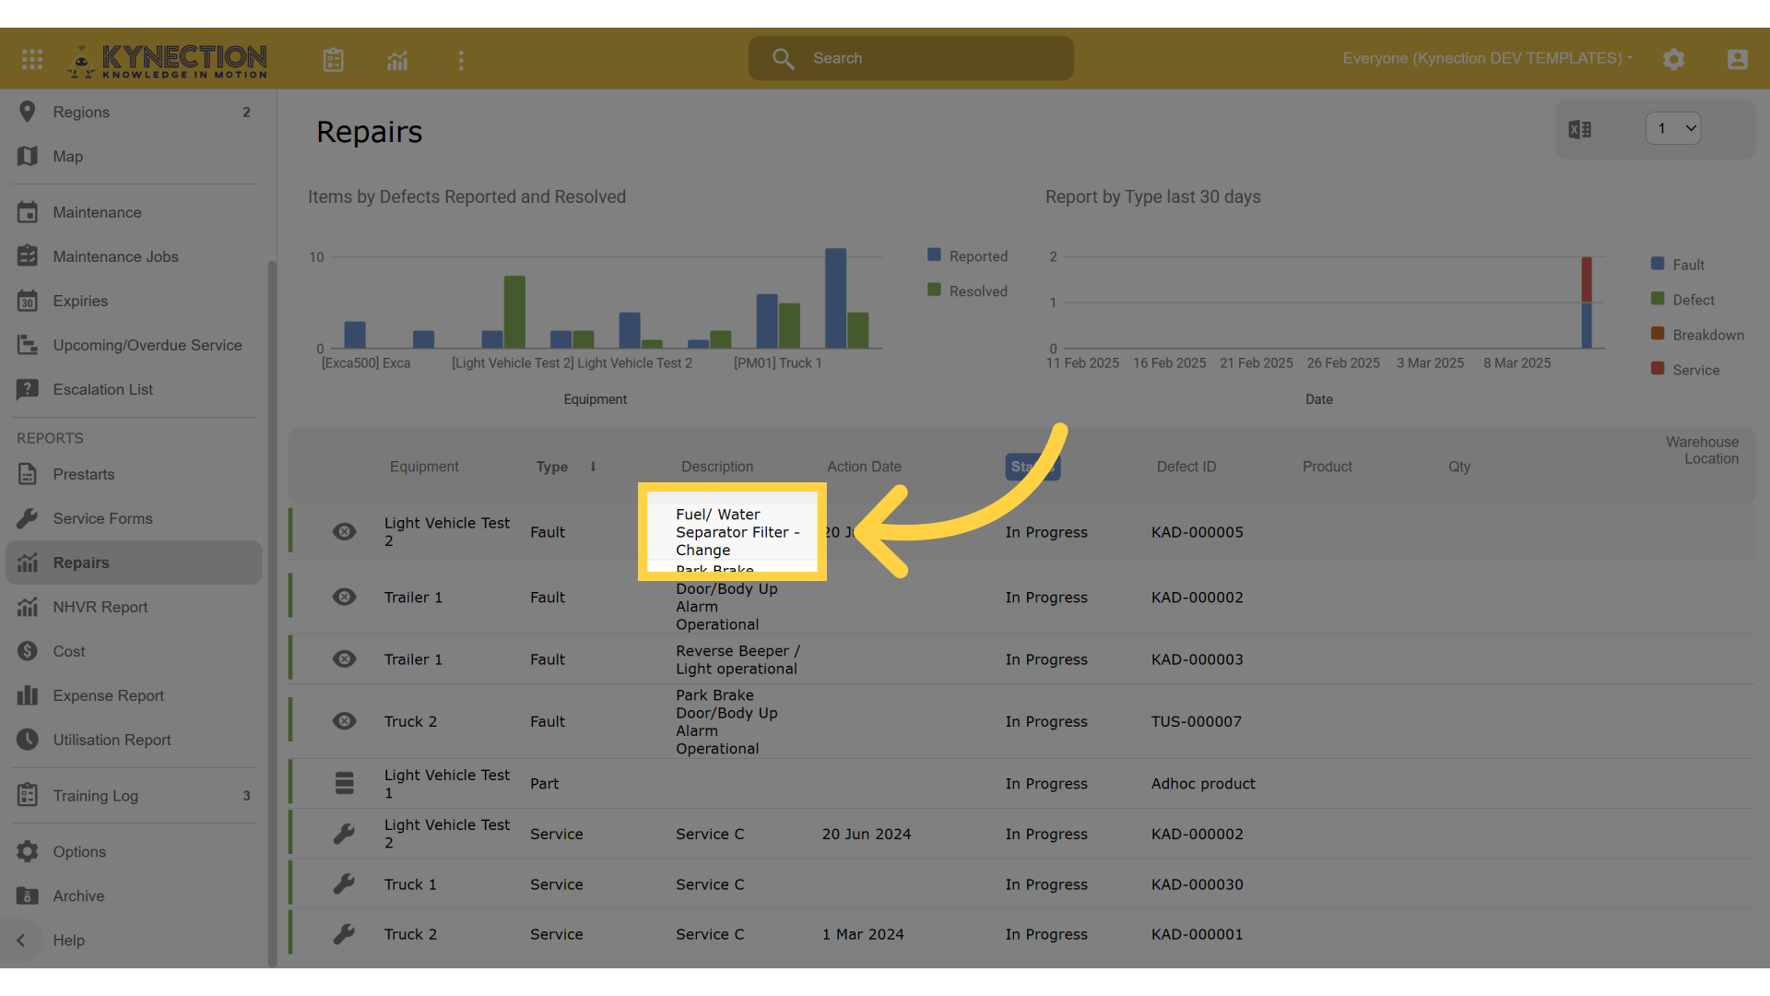Click the Kynection logo
Screen dimensions: 1770x996
[x=168, y=61]
